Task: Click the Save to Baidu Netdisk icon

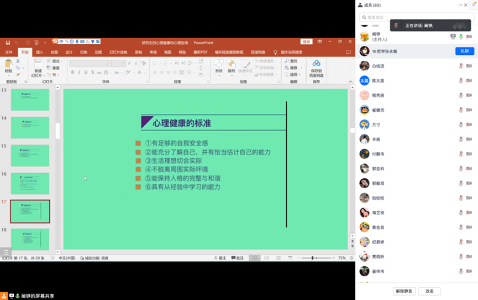Action: tap(316, 64)
